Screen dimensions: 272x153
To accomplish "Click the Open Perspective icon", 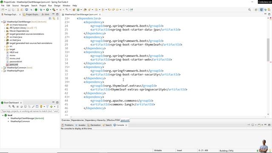I will click(256, 10).
